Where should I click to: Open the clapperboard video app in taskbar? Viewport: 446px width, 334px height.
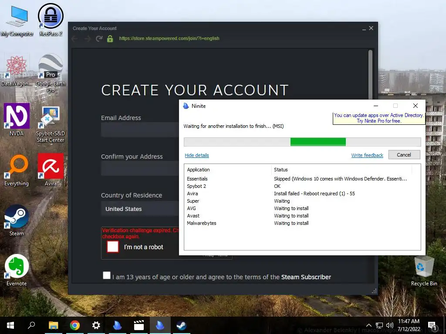coord(139,325)
